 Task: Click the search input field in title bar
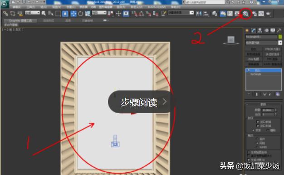point(205,2)
